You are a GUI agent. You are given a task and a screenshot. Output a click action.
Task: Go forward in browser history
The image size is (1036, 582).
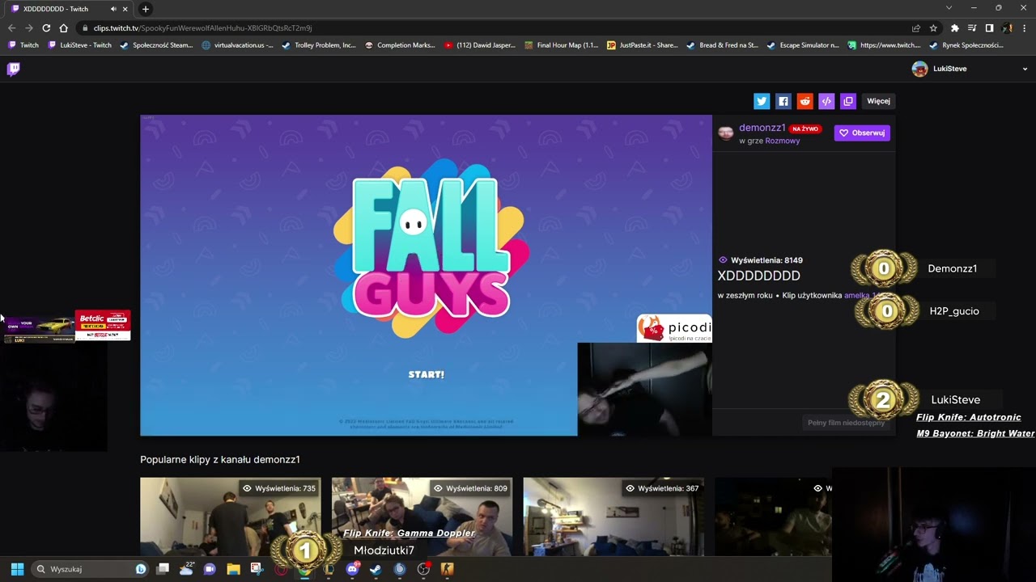(x=29, y=27)
